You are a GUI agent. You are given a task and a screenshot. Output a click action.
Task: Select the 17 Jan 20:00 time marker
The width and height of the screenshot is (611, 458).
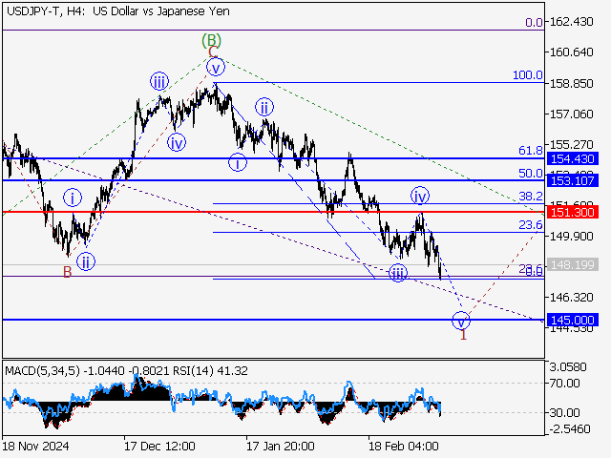coord(281,446)
